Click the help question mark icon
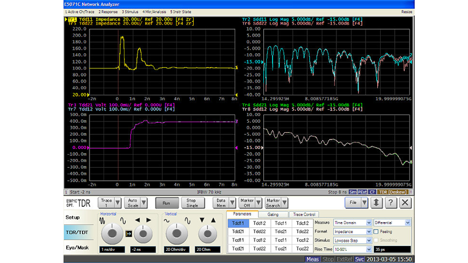Screen dimensions: 468x263 (x=391, y=203)
